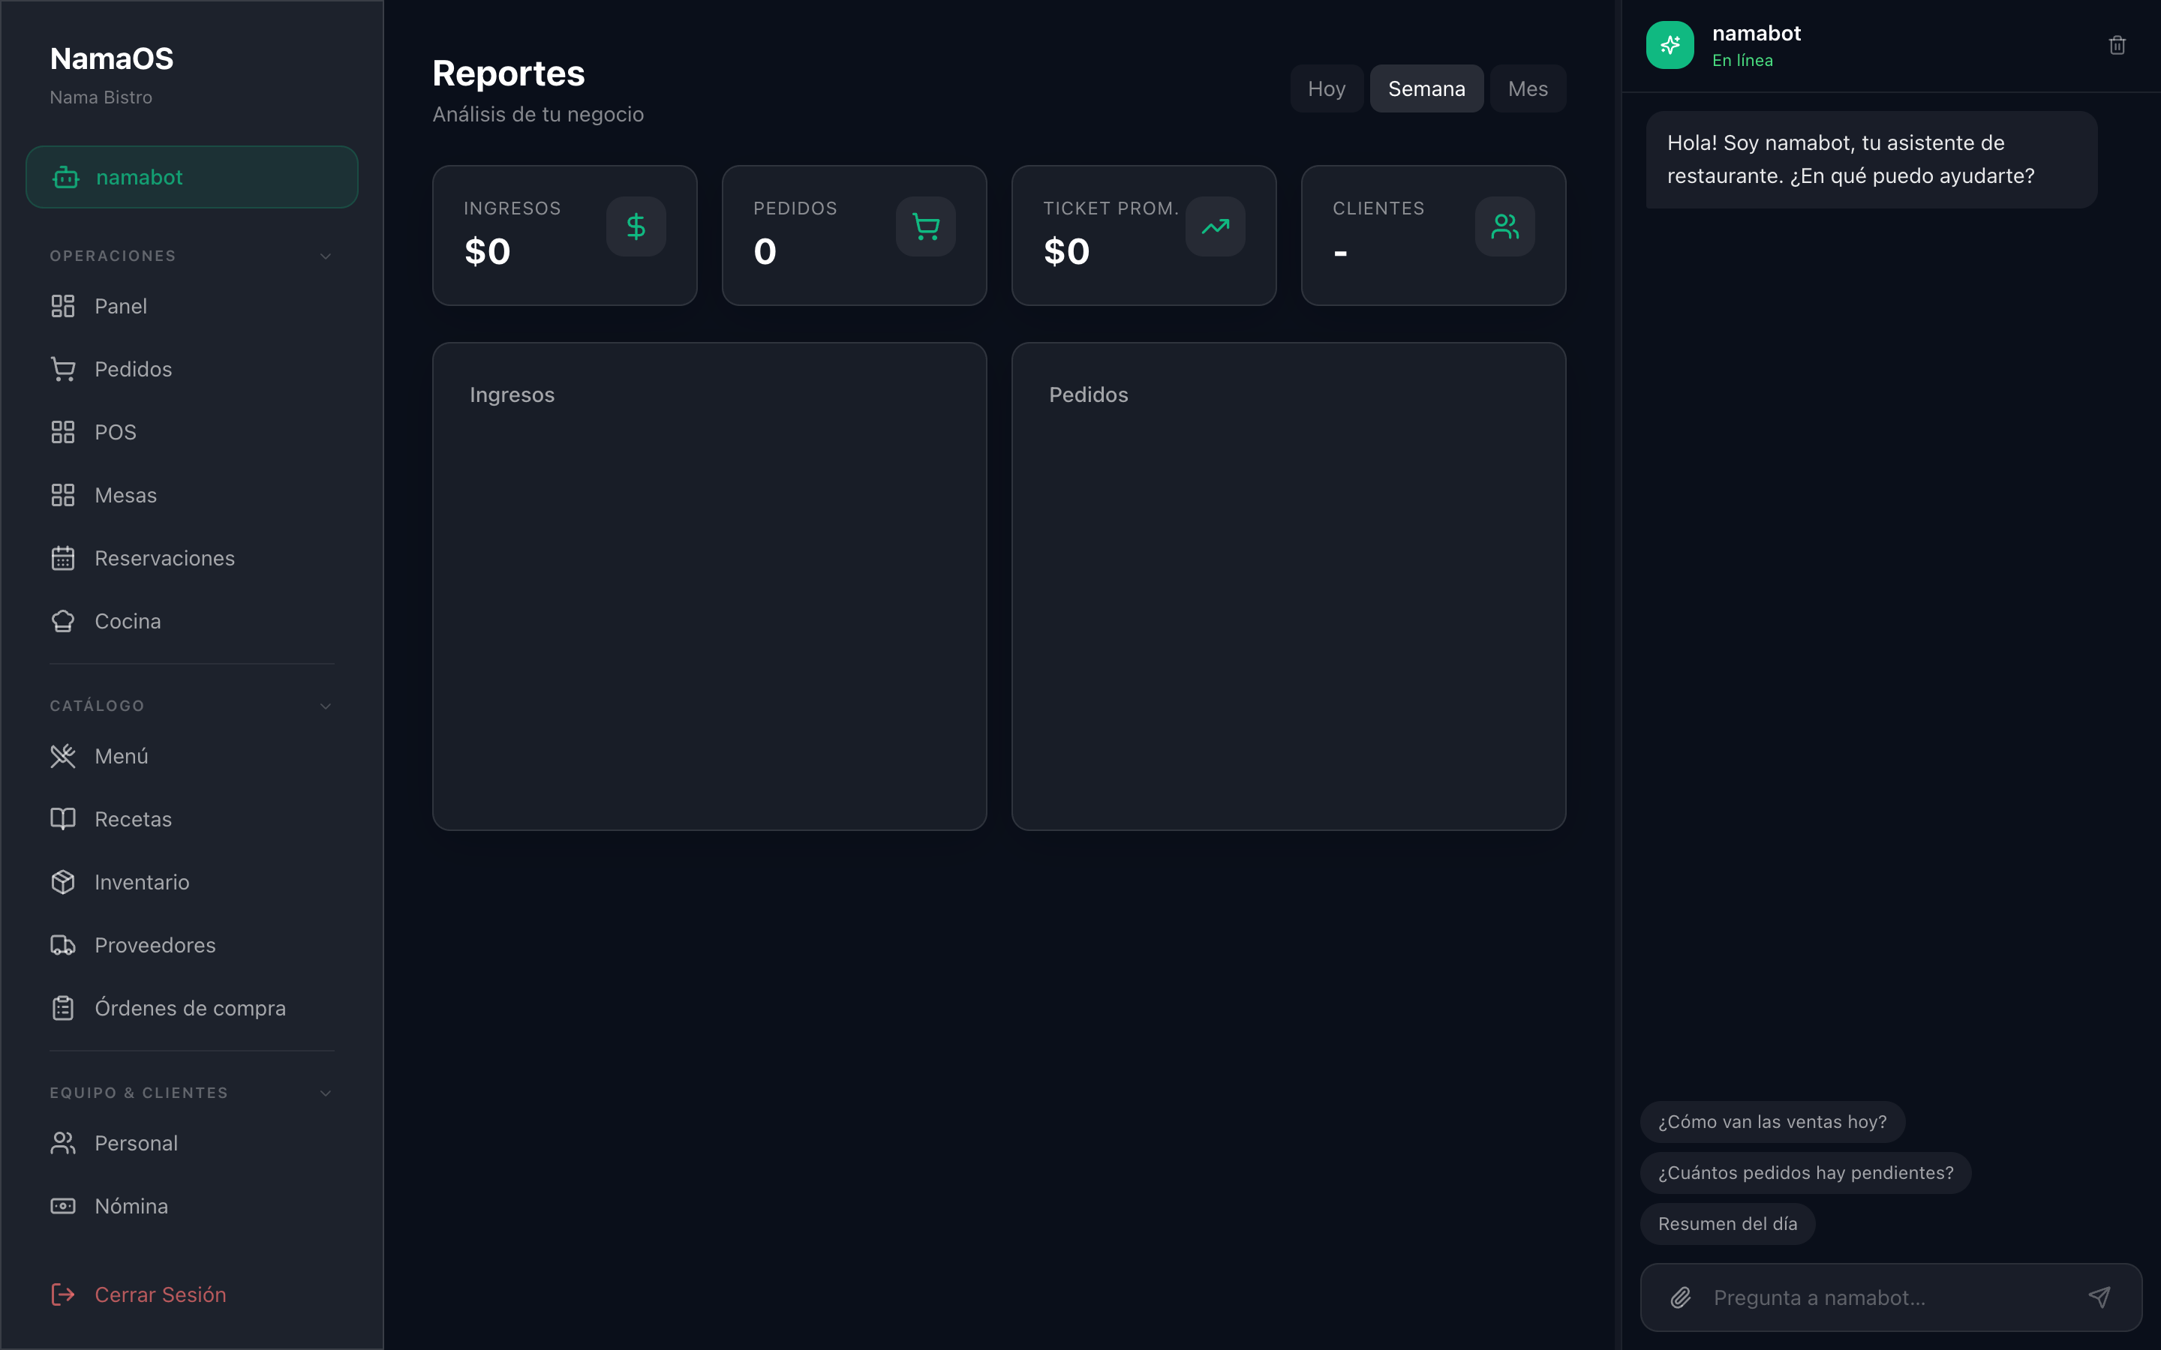This screenshot has width=2161, height=1350.
Task: Attach a file with the paperclip icon
Action: [1681, 1297]
